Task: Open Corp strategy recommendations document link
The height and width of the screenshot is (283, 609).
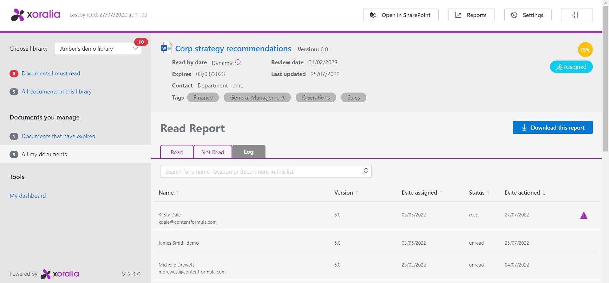Action: pyautogui.click(x=233, y=48)
